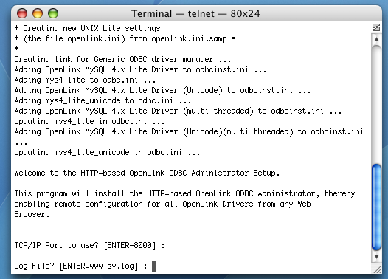Click the Terminal — telnet title bar text
The image size is (388, 279).
195,13
